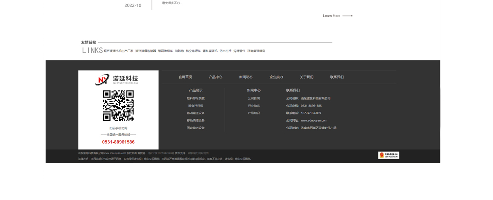Click the phone number 187-6616-6089
493x200 pixels.
[x=311, y=113]
